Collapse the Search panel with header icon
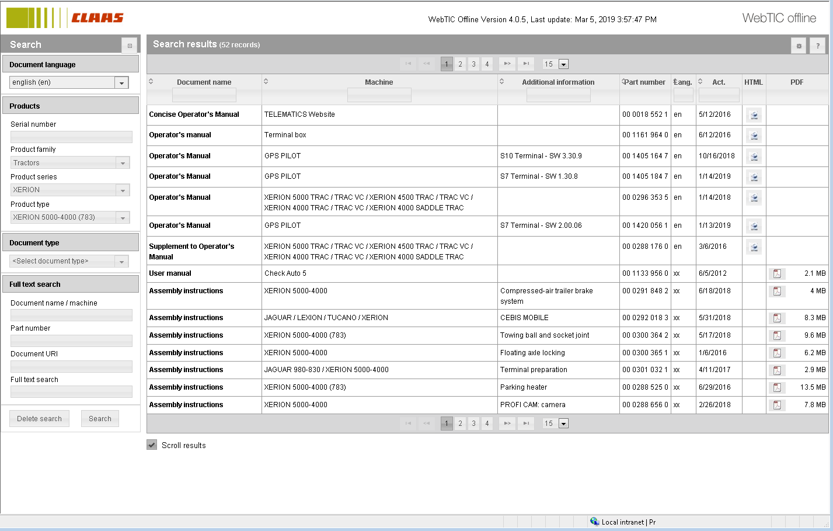Screen dimensions: 833x531 (x=130, y=46)
